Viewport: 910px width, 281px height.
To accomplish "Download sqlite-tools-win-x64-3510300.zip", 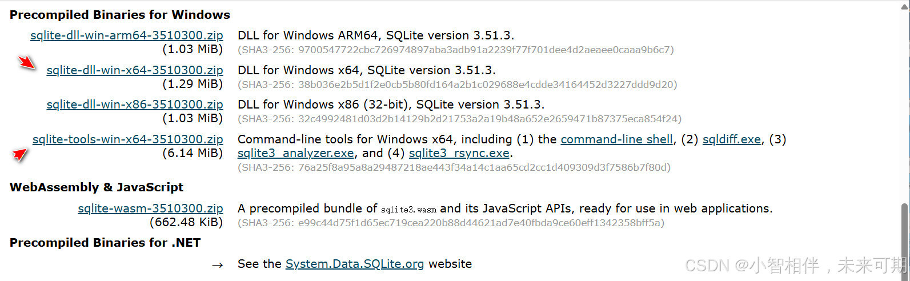I will click(128, 139).
